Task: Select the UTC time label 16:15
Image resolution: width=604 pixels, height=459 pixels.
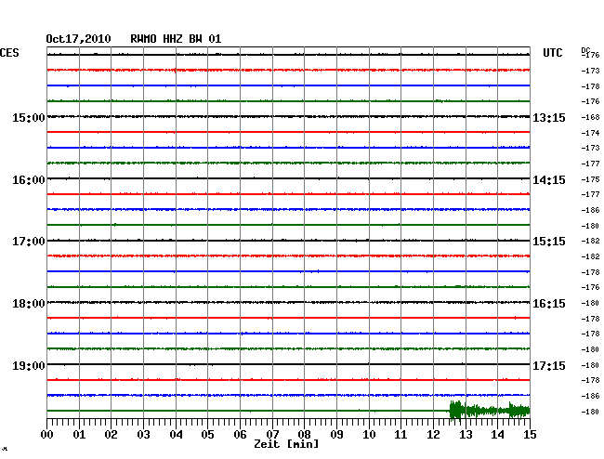Action: [x=549, y=304]
